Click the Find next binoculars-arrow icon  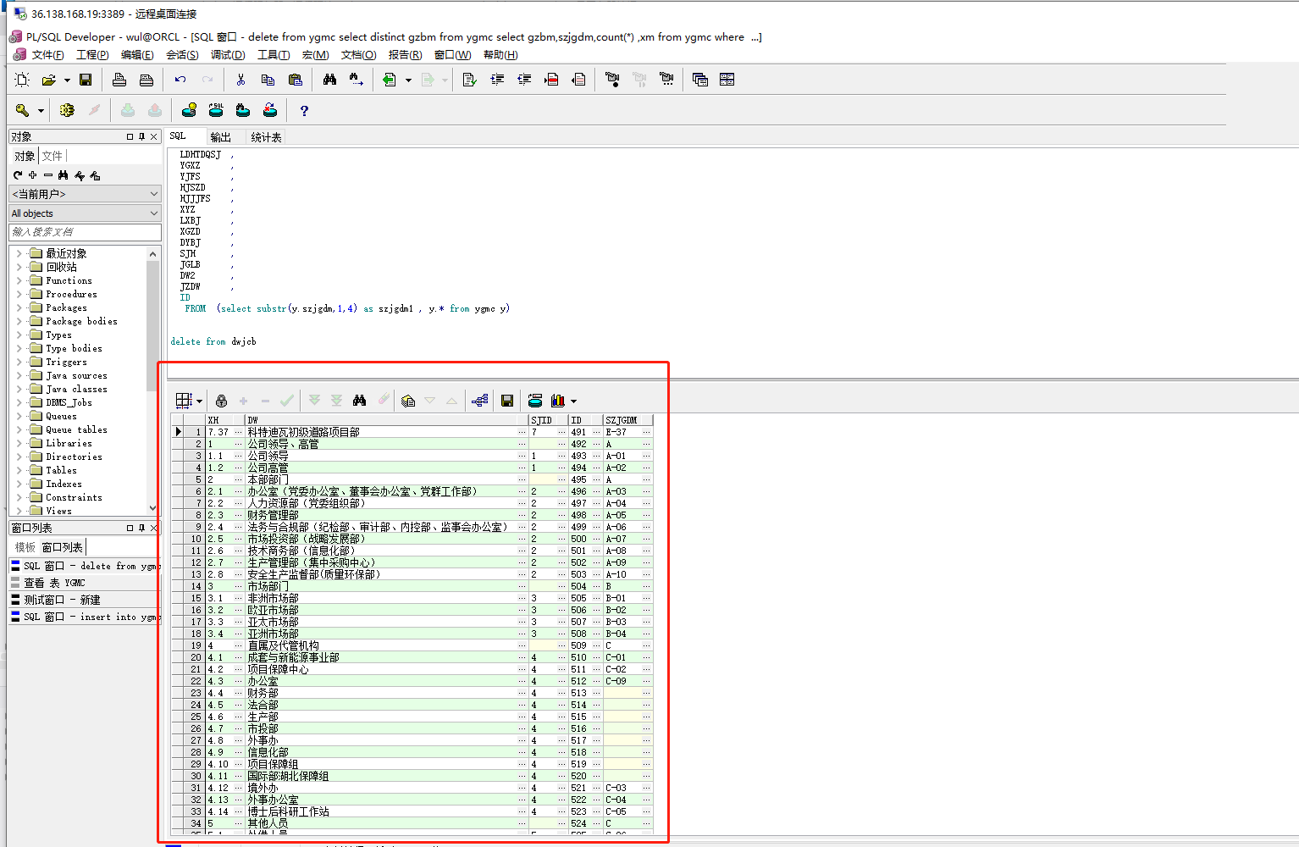click(357, 80)
